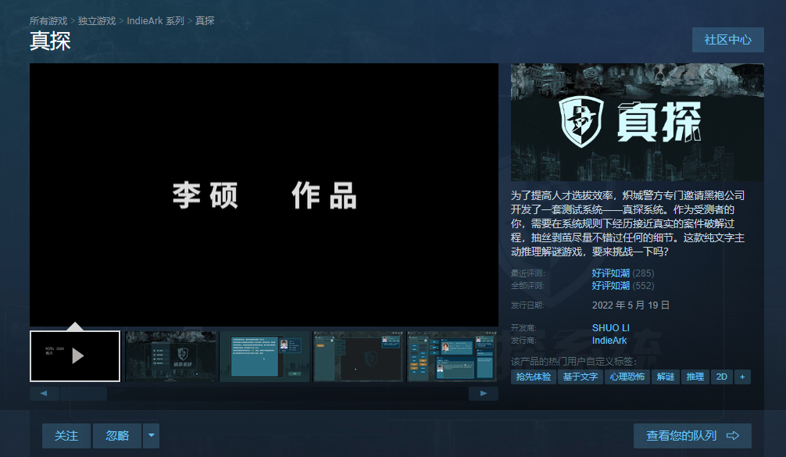Click the thumbnail strip scrollbar handle
The height and width of the screenshot is (457, 786).
(x=84, y=394)
